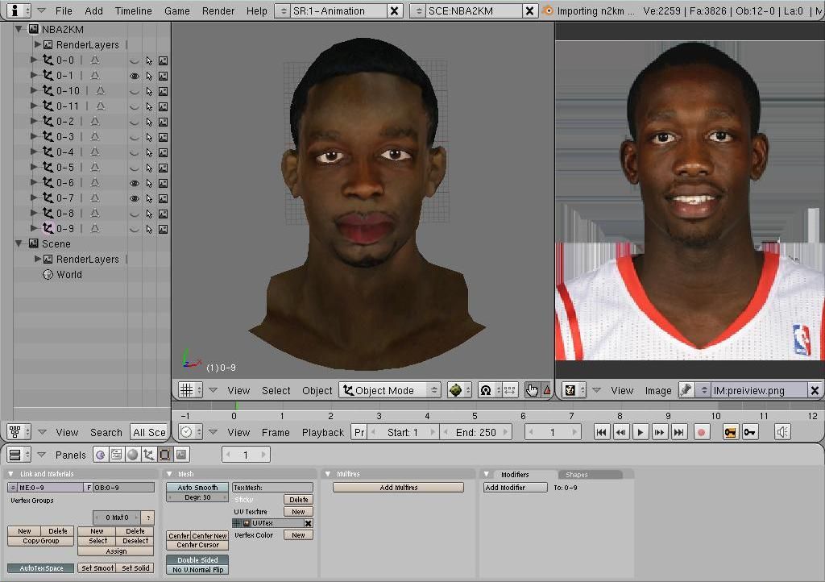Toggle the timeline audio speaker icon
825x582 pixels.
click(782, 432)
